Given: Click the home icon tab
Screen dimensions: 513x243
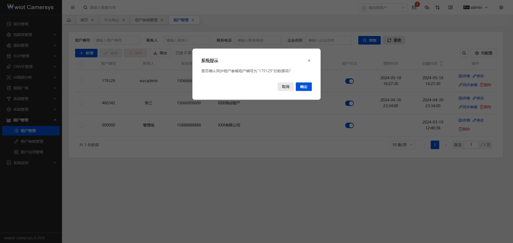Looking at the screenshot, I should tap(69, 20).
